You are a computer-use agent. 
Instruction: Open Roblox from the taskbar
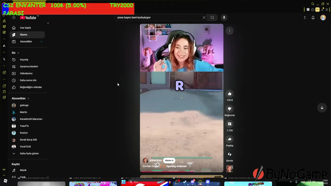click(208, 182)
